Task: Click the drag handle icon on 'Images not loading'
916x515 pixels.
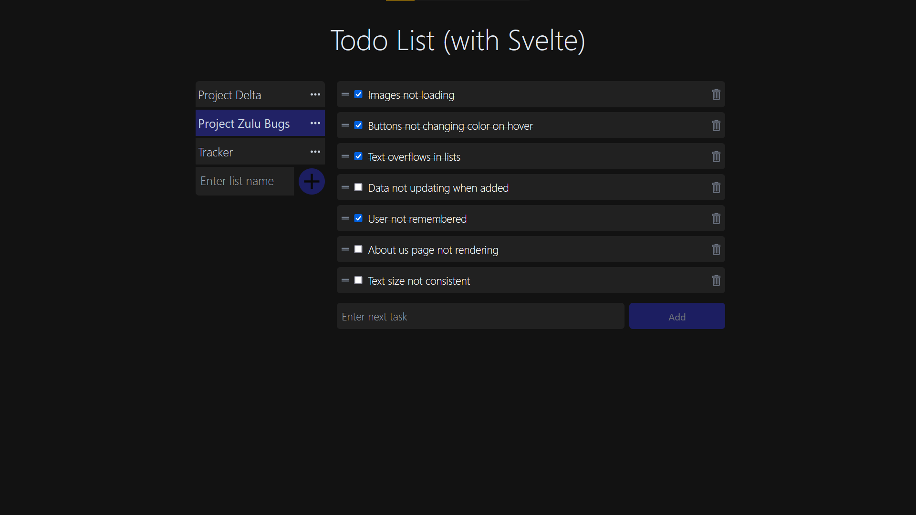Action: coord(345,94)
